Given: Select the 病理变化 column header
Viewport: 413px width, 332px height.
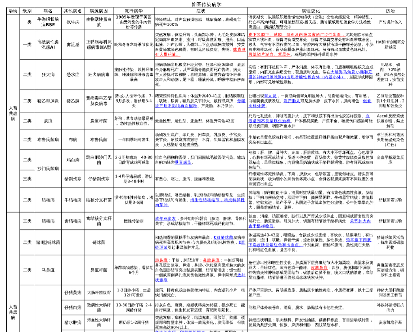Looking at the screenshot, I should 311,11.
